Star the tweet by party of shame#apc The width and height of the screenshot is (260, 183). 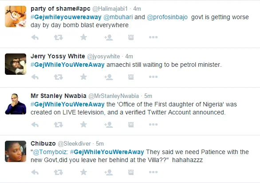click(x=83, y=37)
